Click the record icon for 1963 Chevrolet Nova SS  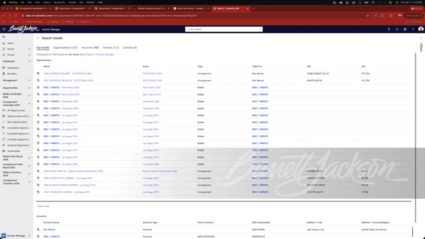pos(38,80)
